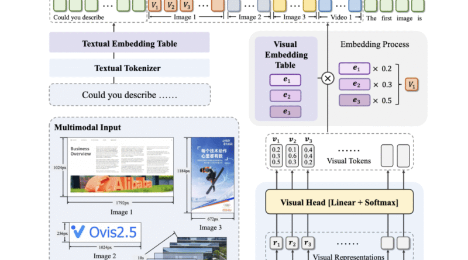Click the e1 box beside '× 0.2'
Viewport: 468px width, 260px height.
coord(355,68)
